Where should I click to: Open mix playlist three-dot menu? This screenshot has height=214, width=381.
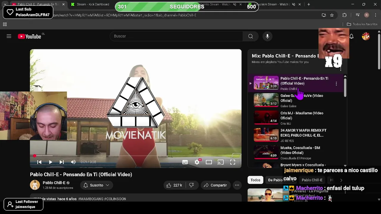coord(341,69)
